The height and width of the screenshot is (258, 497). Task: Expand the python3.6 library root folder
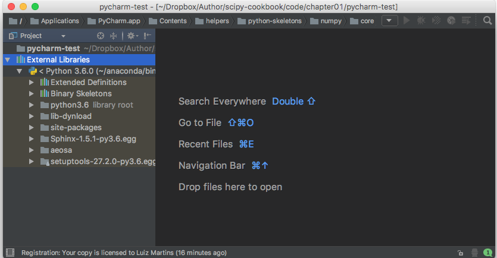click(x=31, y=105)
